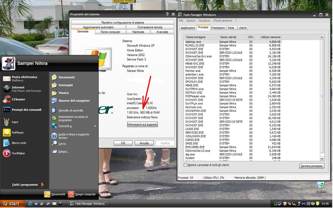Open the Ripristino configurazione di sistema tab
333x208 pixels.
tap(123, 23)
